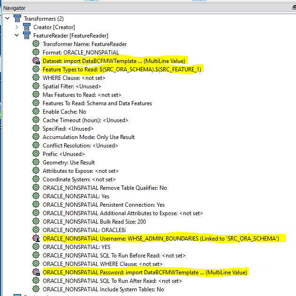This screenshot has height=296, width=296.
Task: Click gear icon beside Enable Cache: No
Action: 36,111
